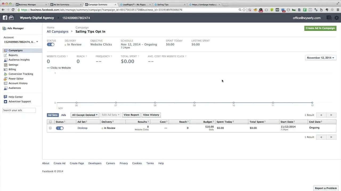Open the All Except Deleted filter dropdown
This screenshot has width=341, height=191.
click(85, 115)
